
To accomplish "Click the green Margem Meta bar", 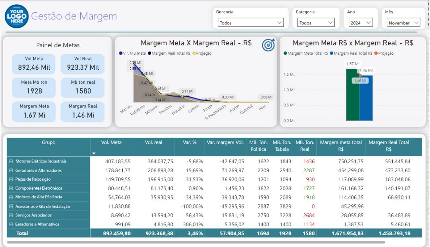I will (353, 95).
